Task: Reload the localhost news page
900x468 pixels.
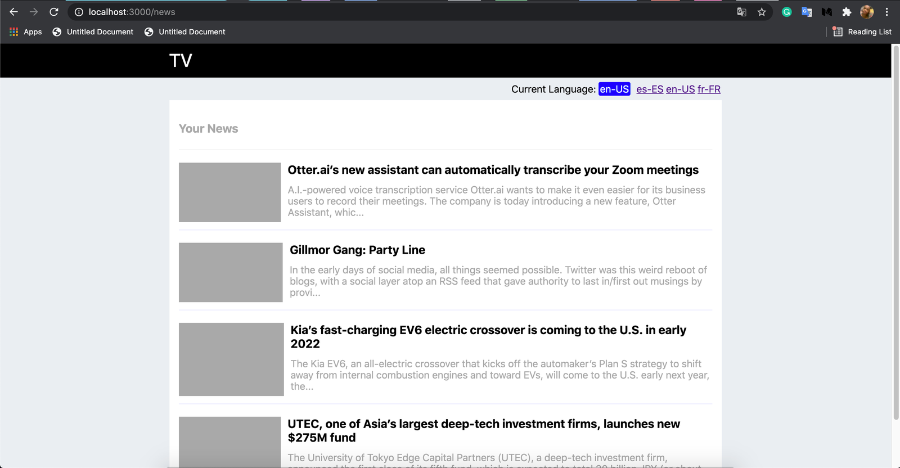Action: (x=54, y=12)
